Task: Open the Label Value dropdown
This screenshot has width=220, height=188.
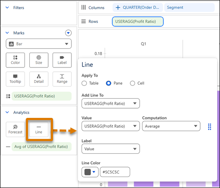Action: click(110, 149)
